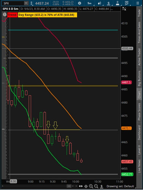Click the Day Range ATR yellow label

(47, 15)
